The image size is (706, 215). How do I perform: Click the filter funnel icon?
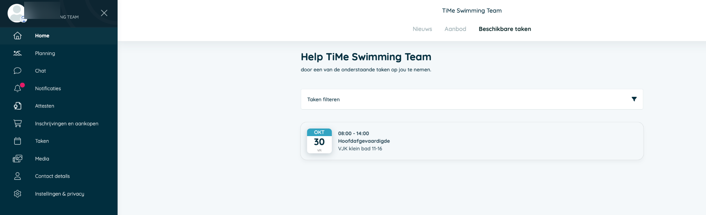[634, 99]
